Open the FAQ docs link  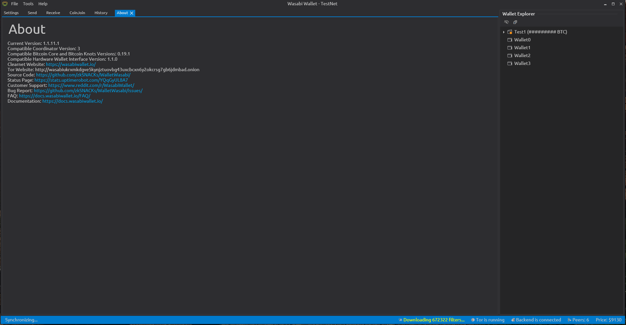(x=54, y=96)
